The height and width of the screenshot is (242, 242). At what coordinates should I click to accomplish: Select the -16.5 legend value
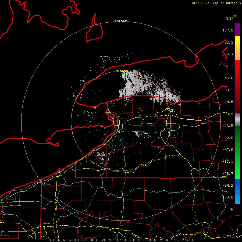(x=228, y=126)
